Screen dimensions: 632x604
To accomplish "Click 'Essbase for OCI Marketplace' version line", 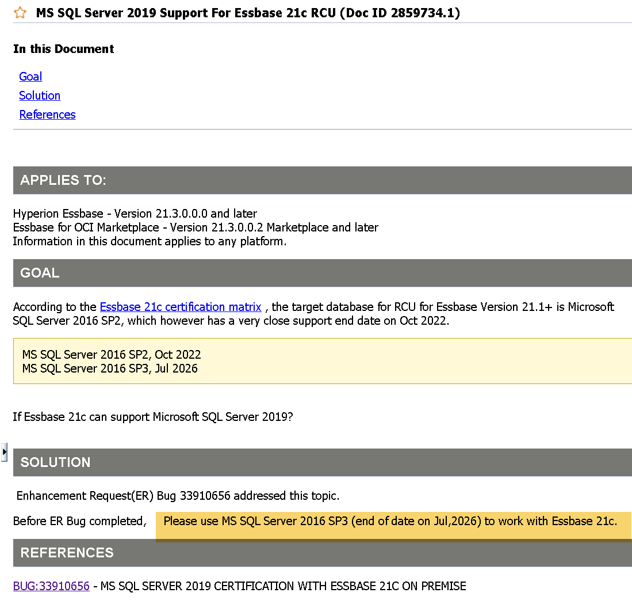I will click(x=196, y=227).
